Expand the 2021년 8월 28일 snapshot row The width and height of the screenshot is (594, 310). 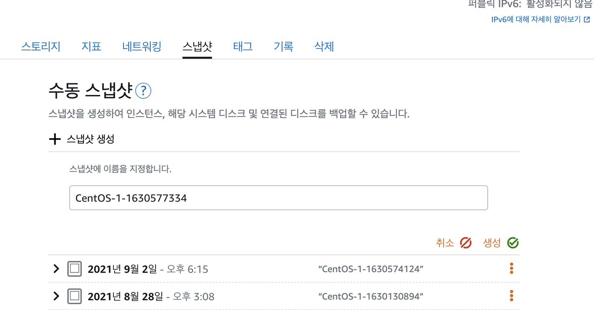[56, 296]
